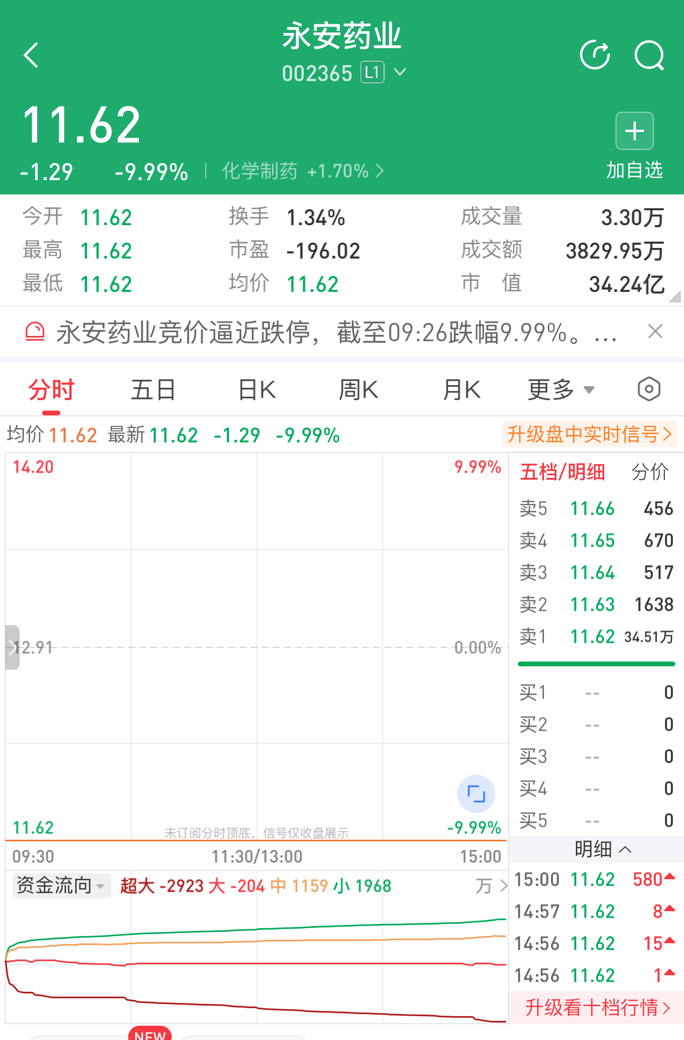
Task: Tap the back arrow icon
Action: (x=31, y=55)
